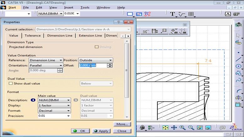Open the Precision 0.01 main value dropdown
This screenshot has width=244, height=137.
point(54,116)
